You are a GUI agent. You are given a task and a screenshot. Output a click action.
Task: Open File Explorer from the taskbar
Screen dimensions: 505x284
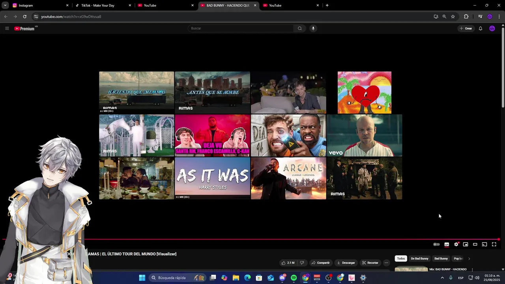point(236,278)
